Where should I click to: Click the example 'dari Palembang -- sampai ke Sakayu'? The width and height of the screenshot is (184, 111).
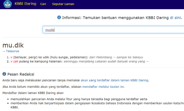tap(116, 57)
